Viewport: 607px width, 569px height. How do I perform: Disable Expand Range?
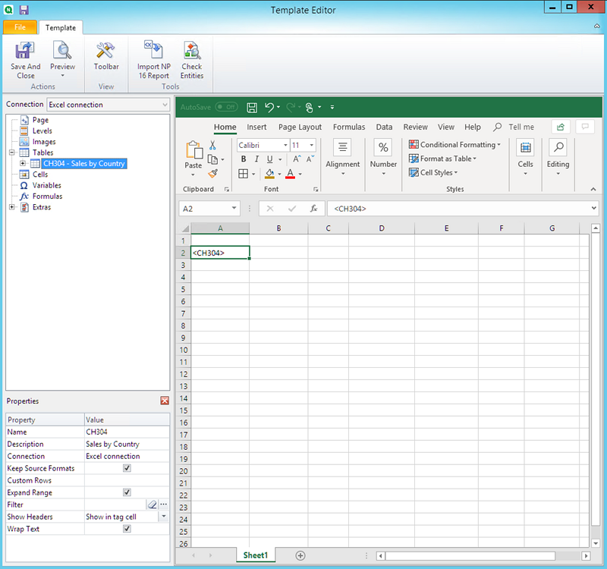click(x=126, y=492)
